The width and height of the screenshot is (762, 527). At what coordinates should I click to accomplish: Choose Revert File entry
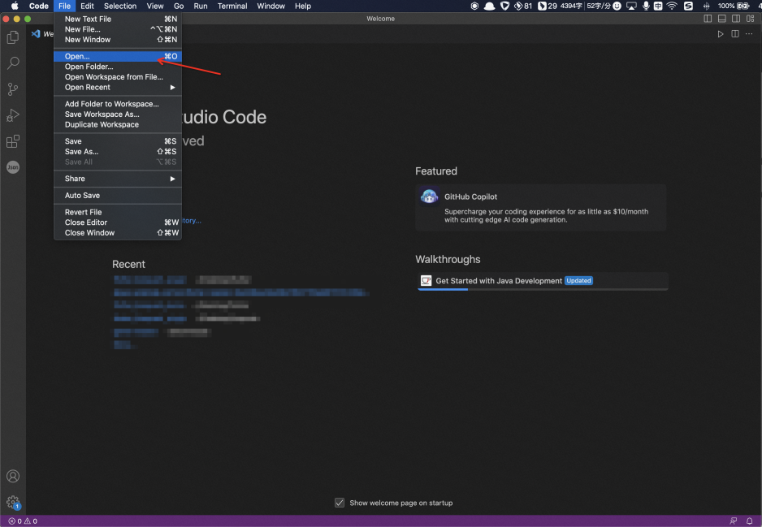point(118,212)
